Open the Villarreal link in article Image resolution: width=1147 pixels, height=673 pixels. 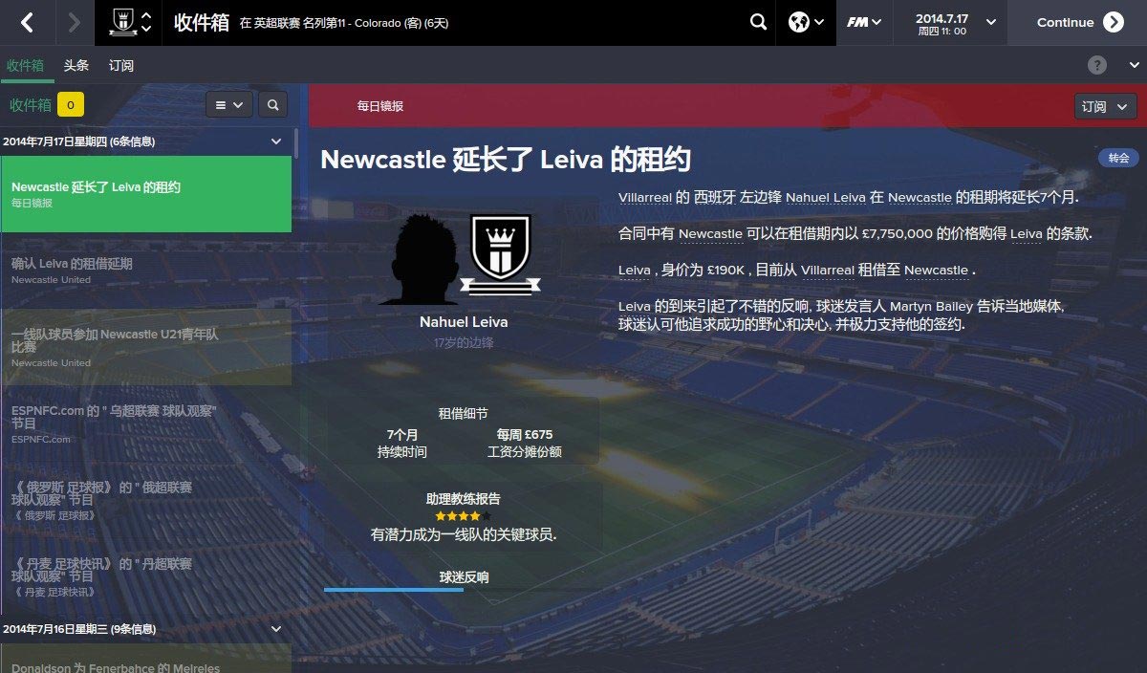click(x=644, y=198)
